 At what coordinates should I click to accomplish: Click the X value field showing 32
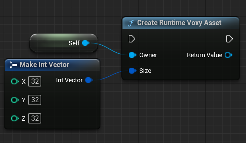click(x=35, y=82)
